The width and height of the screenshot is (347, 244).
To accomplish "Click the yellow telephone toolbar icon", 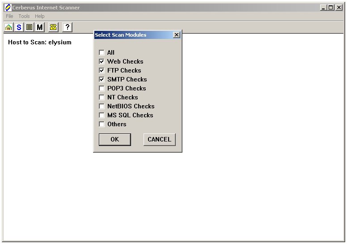I will coord(53,27).
